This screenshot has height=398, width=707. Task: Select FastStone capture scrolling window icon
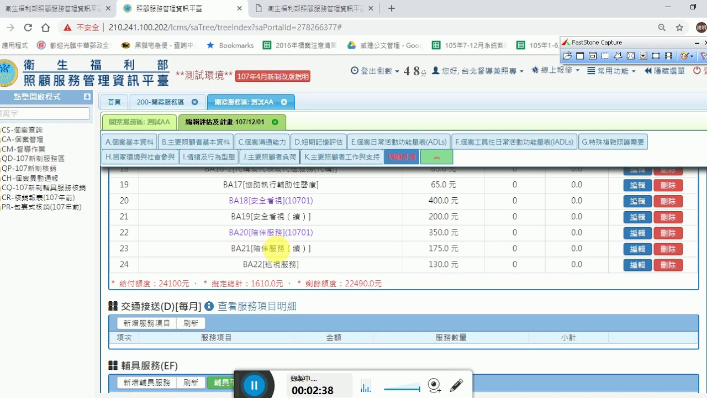click(643, 56)
